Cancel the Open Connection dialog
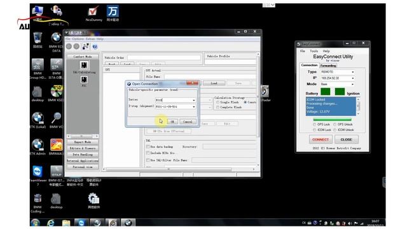Image resolution: width=407 pixels, height=229 pixels. (x=188, y=121)
